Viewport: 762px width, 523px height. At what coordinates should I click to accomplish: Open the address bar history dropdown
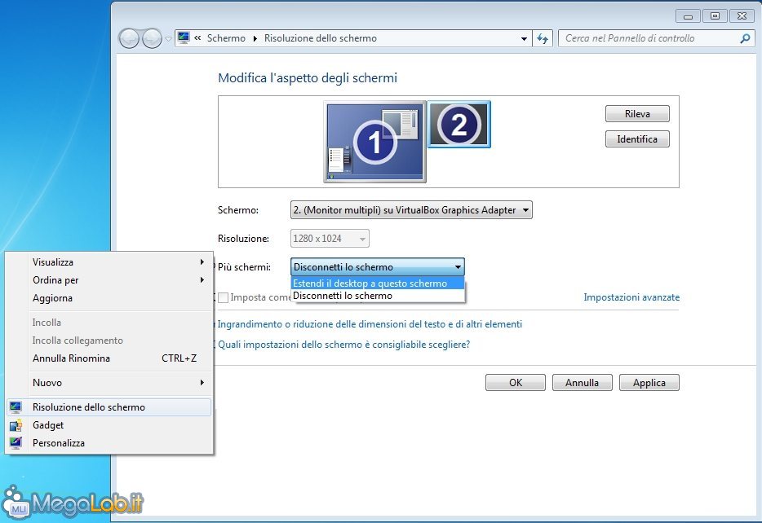[524, 38]
